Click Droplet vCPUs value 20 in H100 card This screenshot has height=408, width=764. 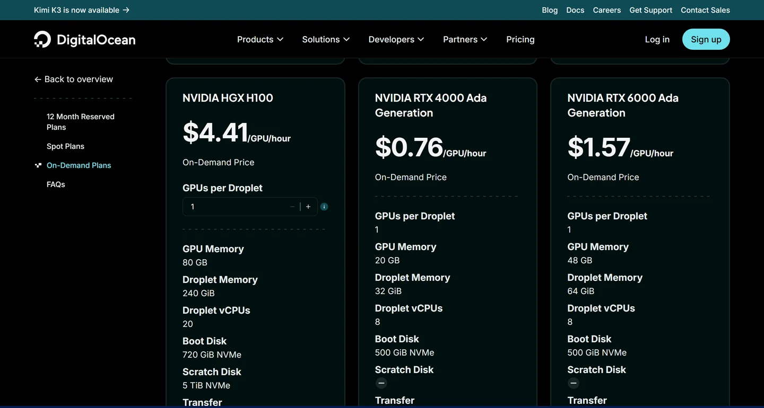[x=188, y=324]
